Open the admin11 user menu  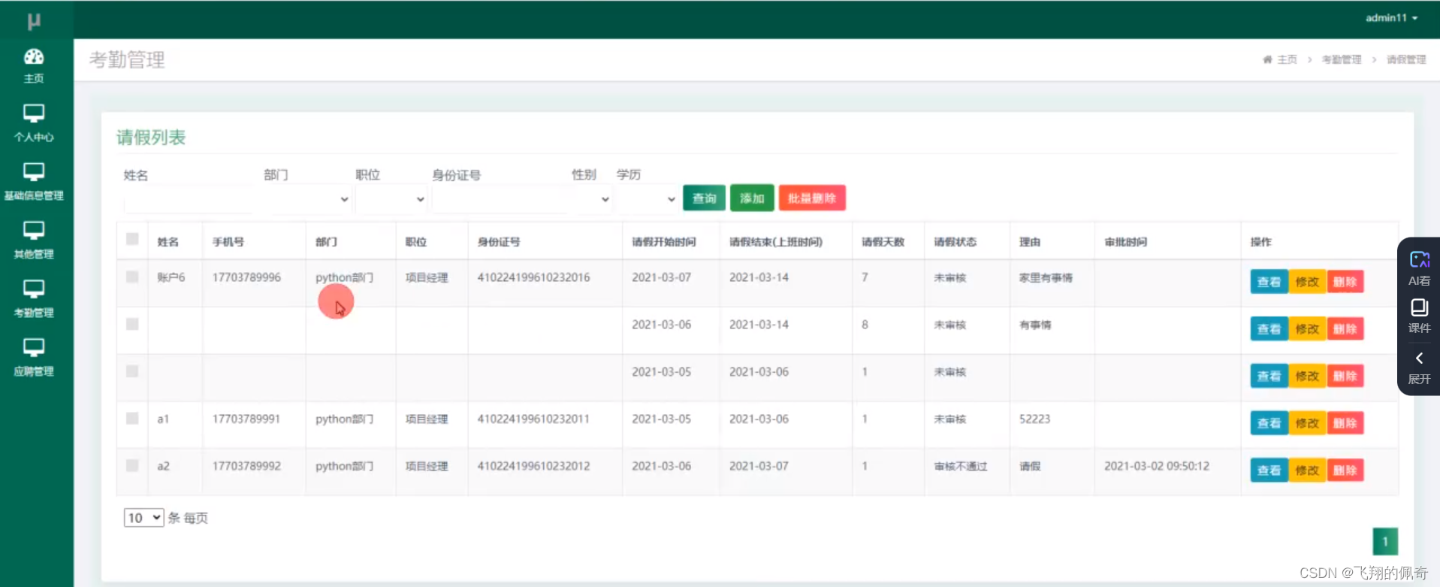click(1391, 18)
